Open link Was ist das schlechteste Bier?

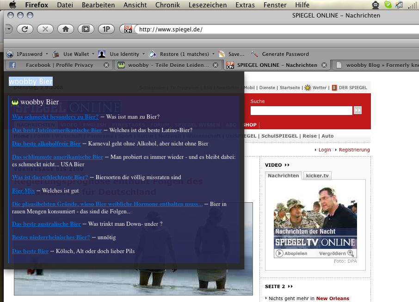[50, 177]
